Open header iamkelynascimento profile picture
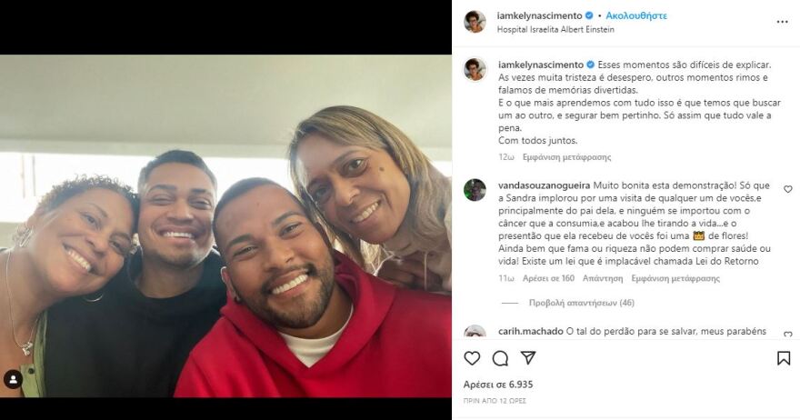This screenshot has width=800, height=420. [x=475, y=22]
